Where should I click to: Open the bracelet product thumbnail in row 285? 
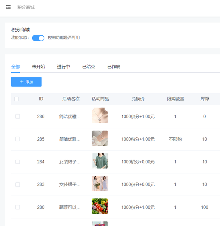[x=100, y=138]
